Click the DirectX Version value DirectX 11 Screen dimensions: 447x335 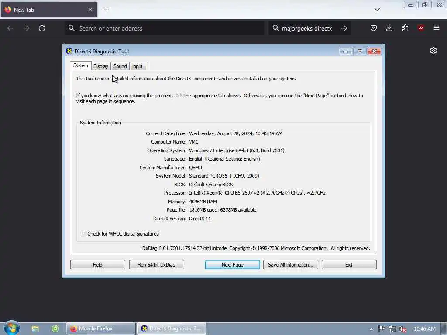(200, 219)
